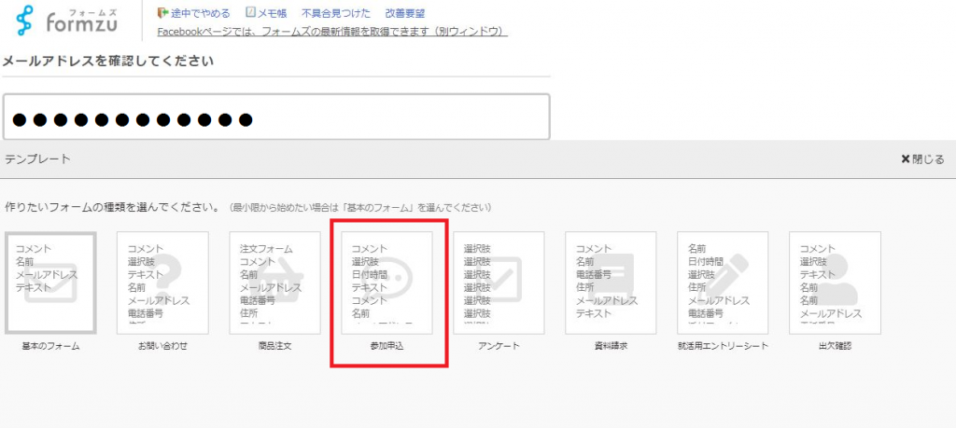Click the formzu logo
956x428 pixels.
pyautogui.click(x=69, y=20)
